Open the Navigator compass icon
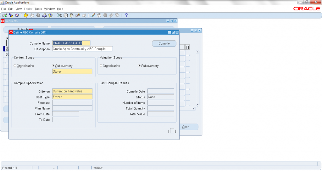 17,15
